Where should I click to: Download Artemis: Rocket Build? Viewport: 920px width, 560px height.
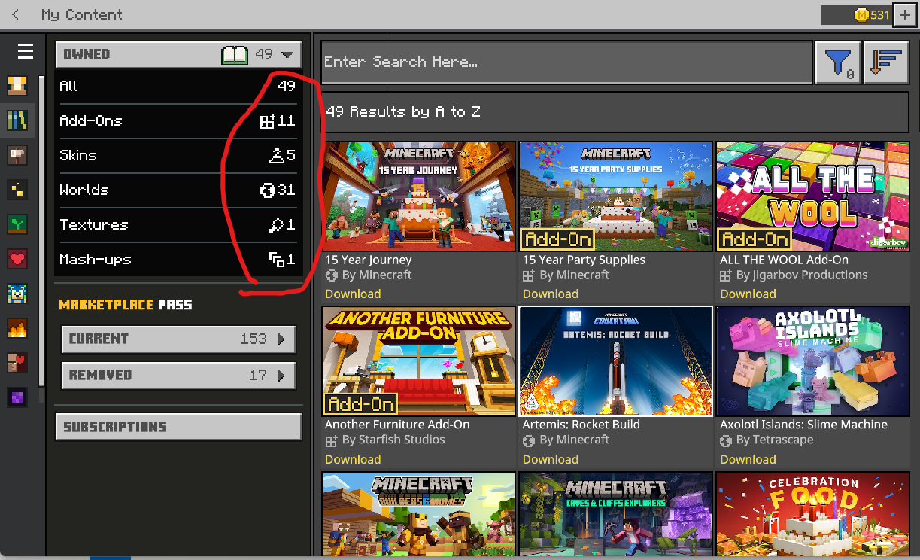pyautogui.click(x=551, y=459)
